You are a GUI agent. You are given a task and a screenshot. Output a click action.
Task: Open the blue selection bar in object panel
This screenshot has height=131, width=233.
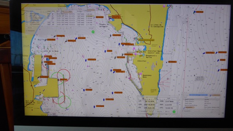click(x=198, y=95)
